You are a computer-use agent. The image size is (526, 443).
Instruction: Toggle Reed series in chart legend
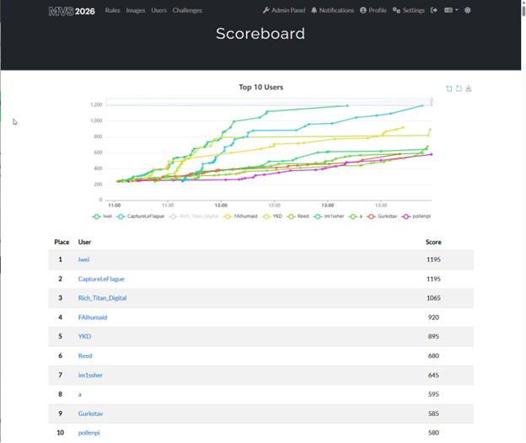[x=298, y=216]
